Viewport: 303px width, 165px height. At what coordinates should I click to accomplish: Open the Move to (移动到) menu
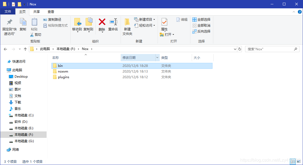[x=77, y=25]
